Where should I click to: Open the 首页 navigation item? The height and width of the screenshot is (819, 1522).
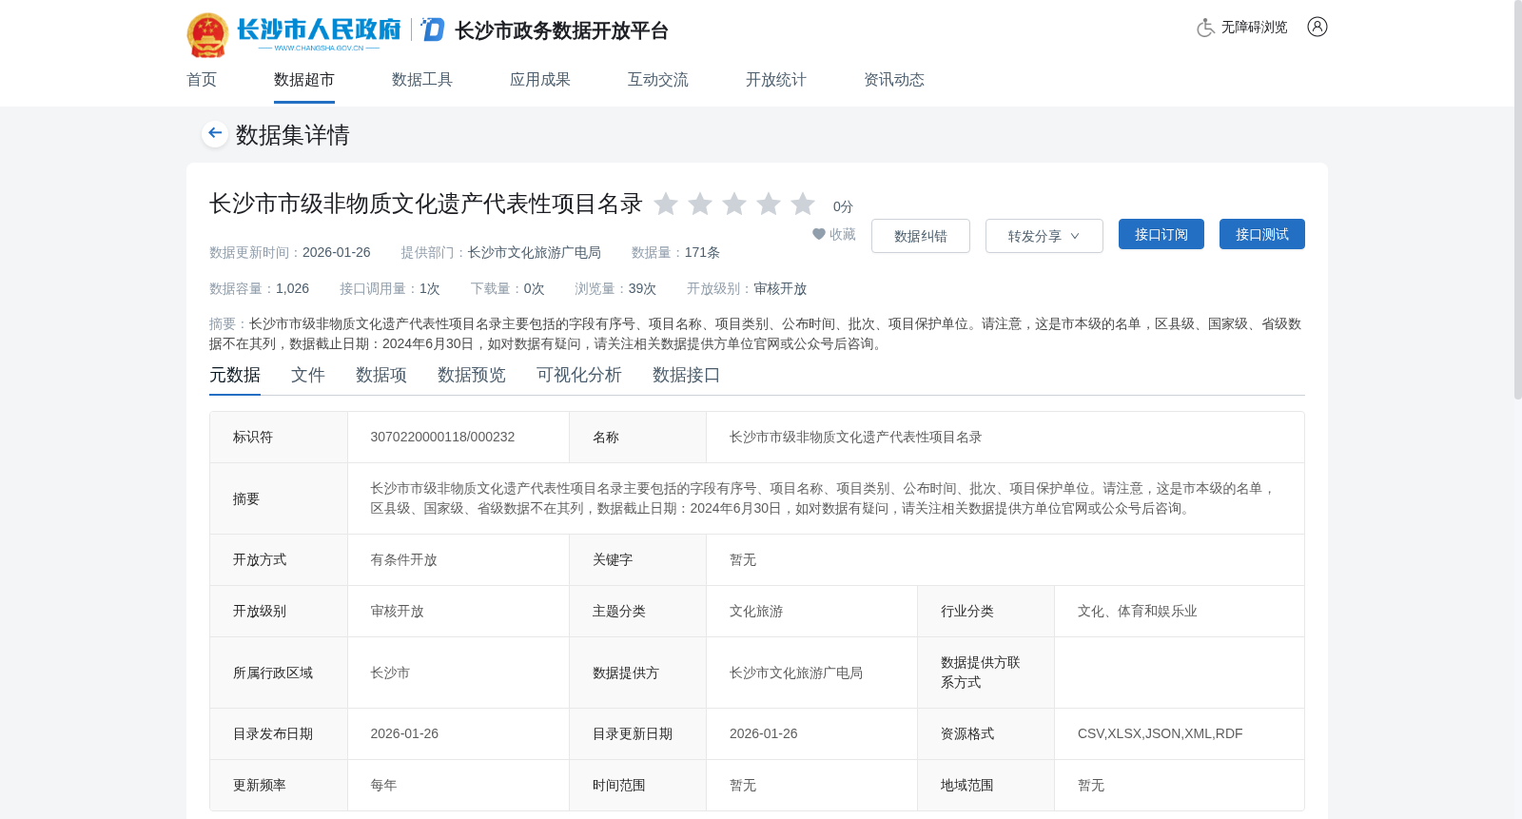tap(202, 80)
